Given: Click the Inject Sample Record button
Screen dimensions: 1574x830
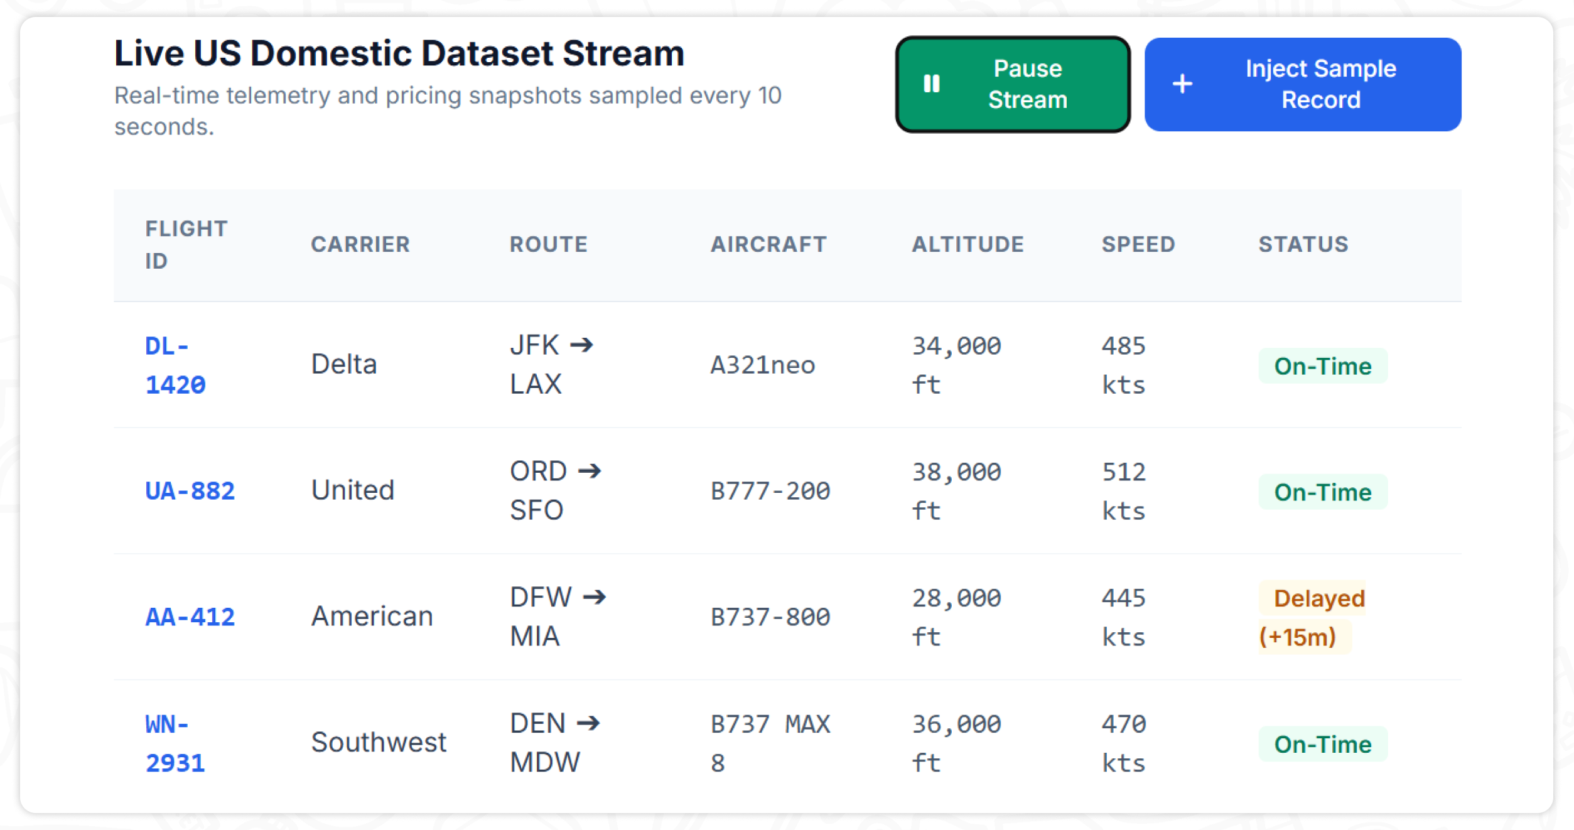Looking at the screenshot, I should coord(1302,84).
